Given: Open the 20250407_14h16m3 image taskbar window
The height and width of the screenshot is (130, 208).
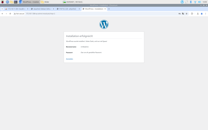Looking at the screenshot, I should [73, 2].
